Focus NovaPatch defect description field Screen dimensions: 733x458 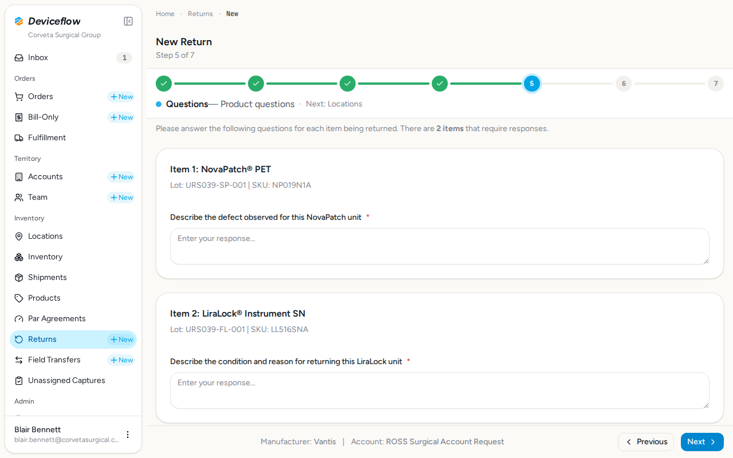[x=440, y=246]
